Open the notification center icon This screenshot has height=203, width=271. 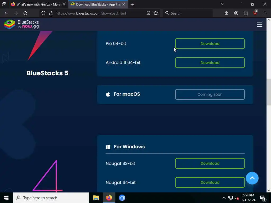click(x=263, y=198)
